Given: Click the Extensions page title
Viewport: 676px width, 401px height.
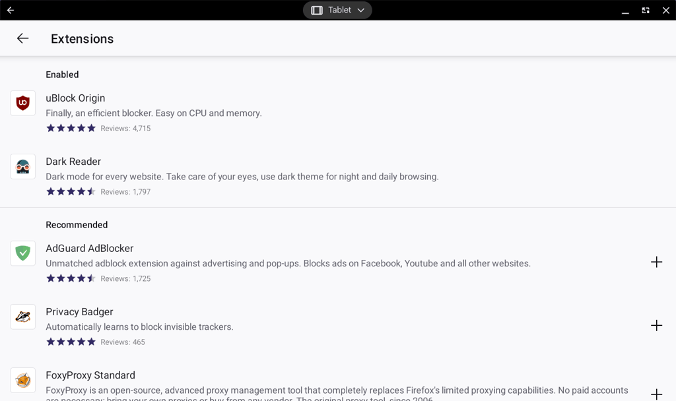Looking at the screenshot, I should [83, 39].
